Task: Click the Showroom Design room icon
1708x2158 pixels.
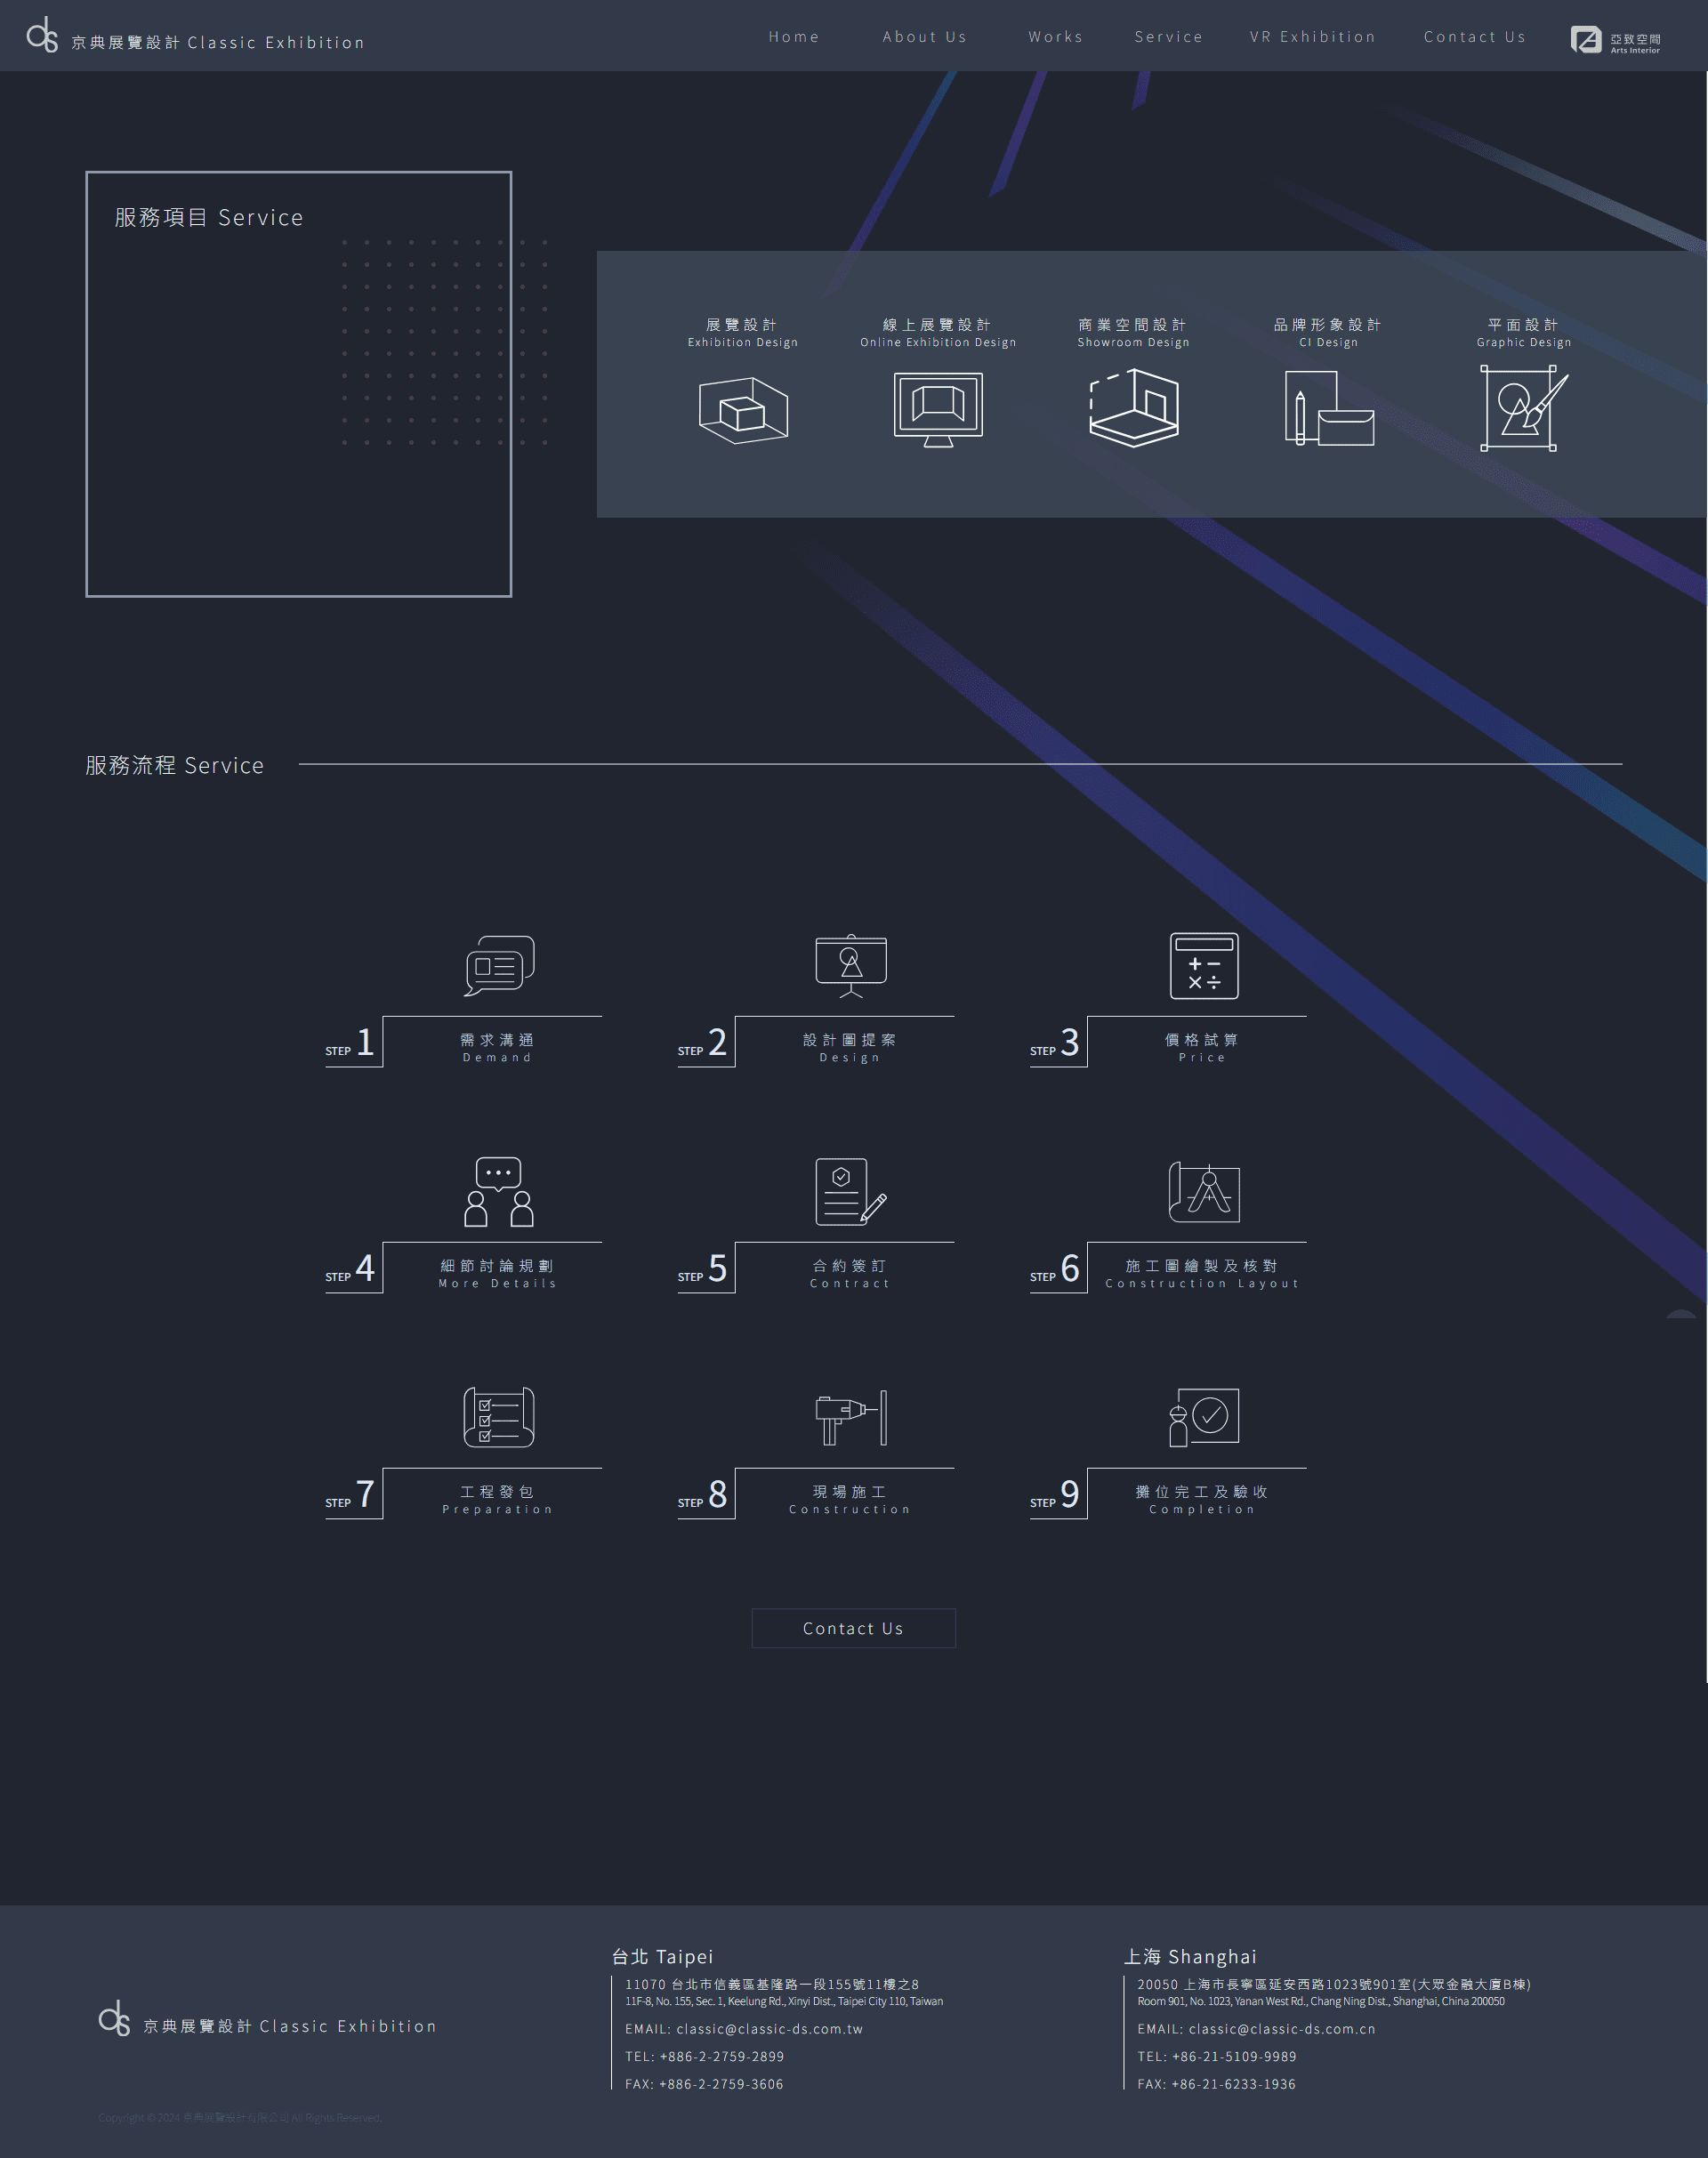Action: click(x=1134, y=408)
